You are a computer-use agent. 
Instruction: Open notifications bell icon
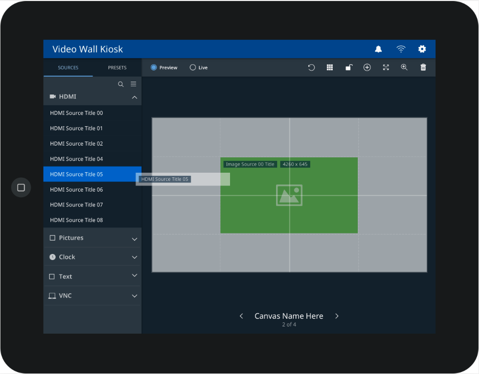(x=378, y=49)
